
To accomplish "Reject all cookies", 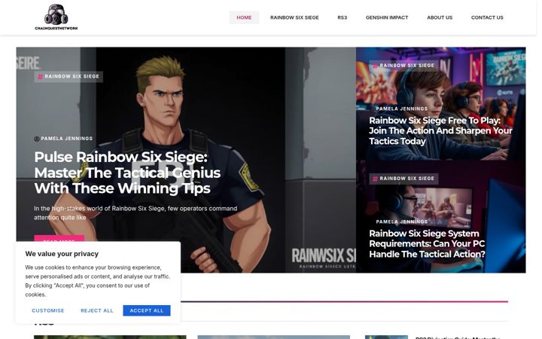I will point(97,310).
